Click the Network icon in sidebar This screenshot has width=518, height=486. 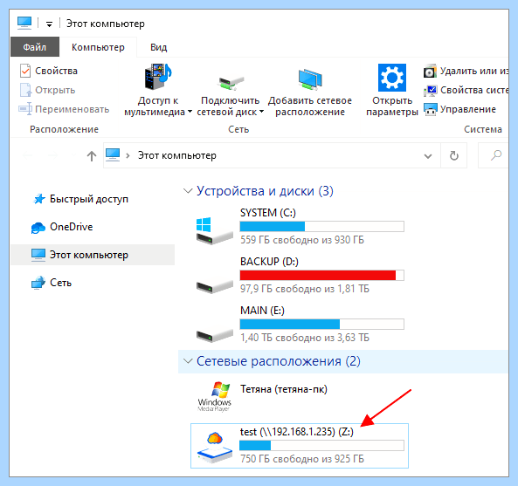coord(38,283)
